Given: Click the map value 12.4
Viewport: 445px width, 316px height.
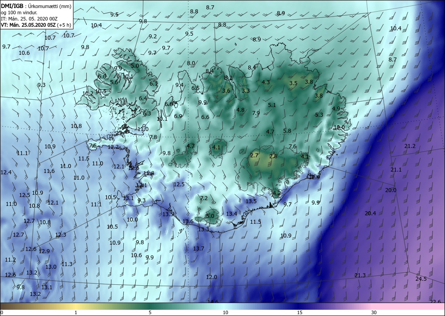Looking at the screenshot, I should [x=6, y=172].
